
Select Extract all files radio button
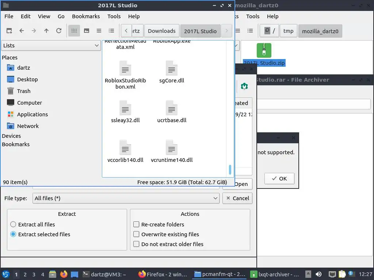tap(13, 224)
